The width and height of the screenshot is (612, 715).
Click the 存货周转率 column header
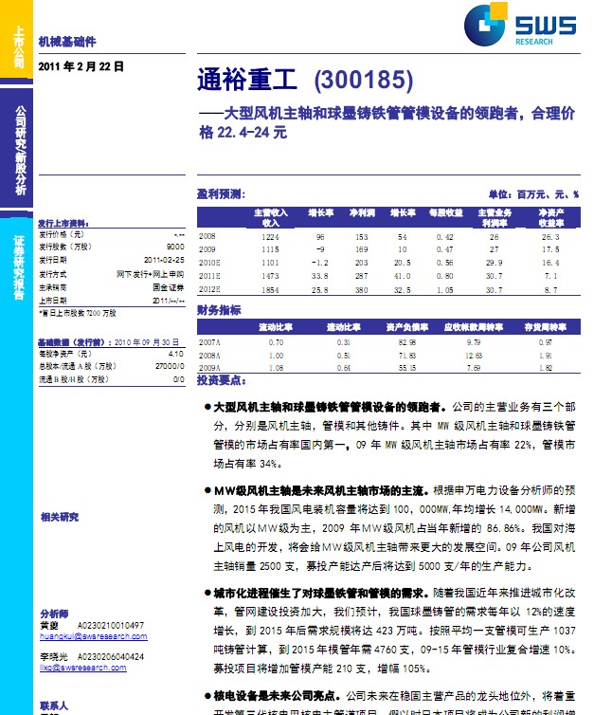point(546,327)
